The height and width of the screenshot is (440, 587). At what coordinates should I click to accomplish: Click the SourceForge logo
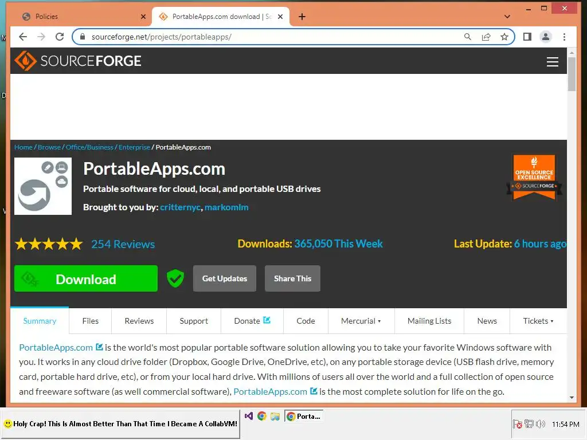tap(78, 61)
